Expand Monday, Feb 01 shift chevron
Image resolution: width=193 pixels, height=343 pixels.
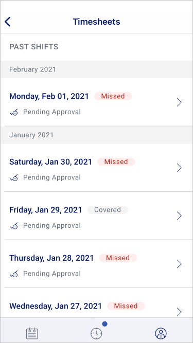pos(179,102)
